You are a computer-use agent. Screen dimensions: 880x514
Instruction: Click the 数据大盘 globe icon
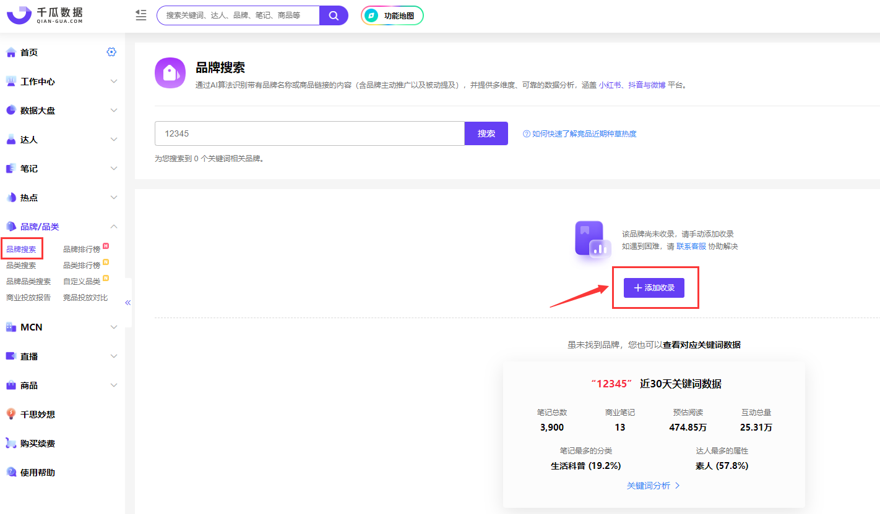(12, 110)
